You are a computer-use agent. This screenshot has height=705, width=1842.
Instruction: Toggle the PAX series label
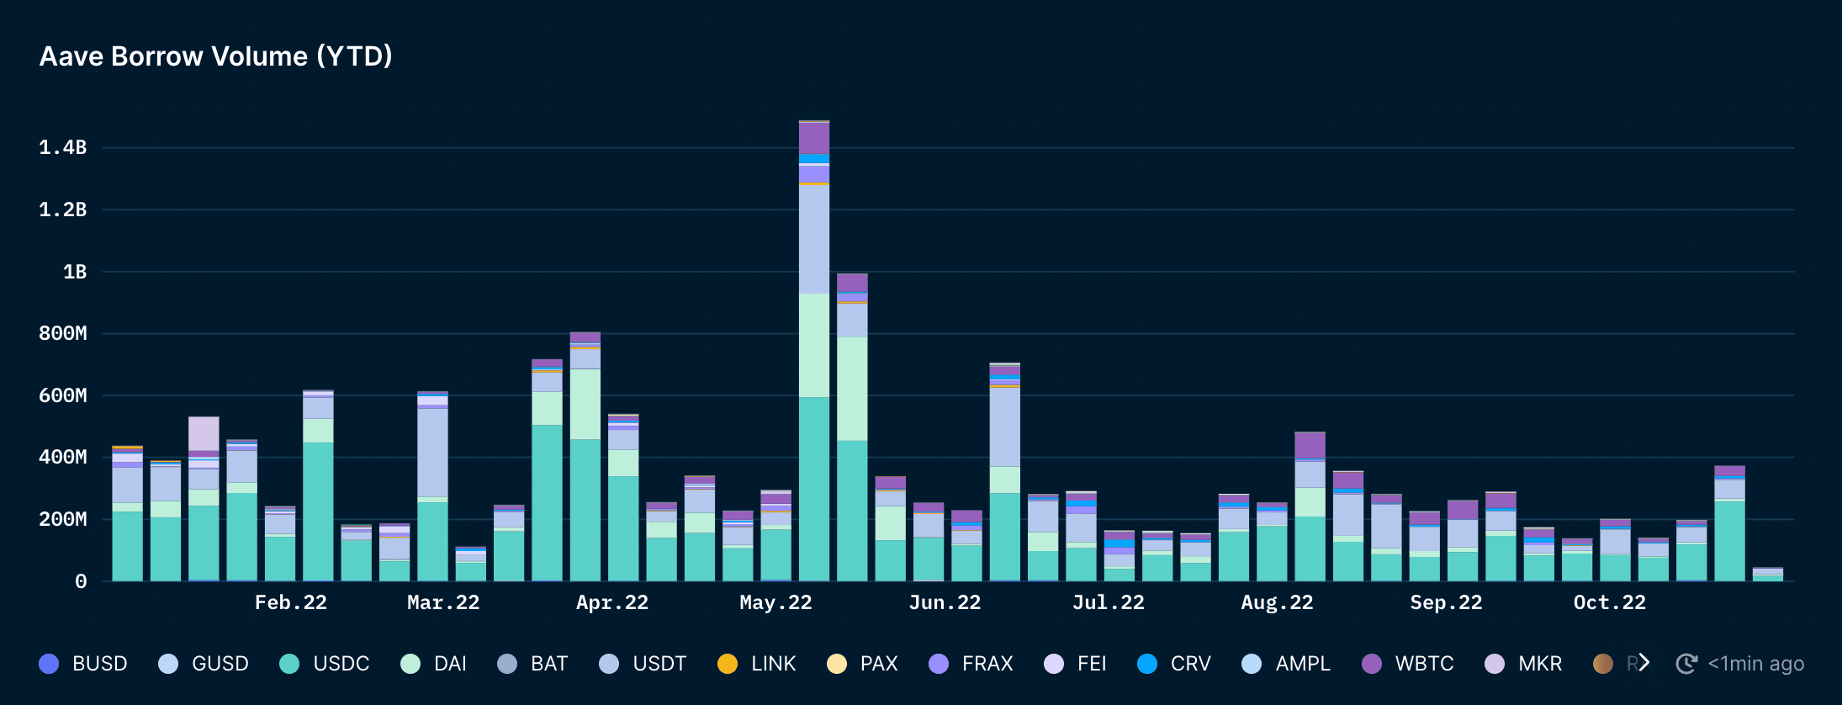879,664
